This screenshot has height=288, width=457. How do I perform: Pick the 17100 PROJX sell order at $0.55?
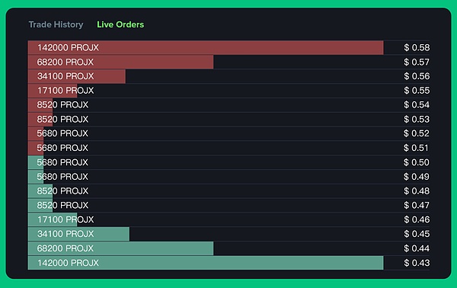click(228, 91)
